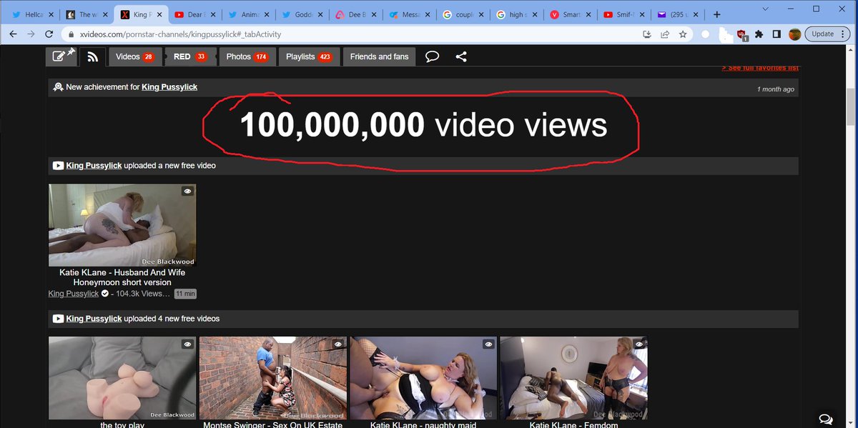
Task: Open the 'Honeymoon short version' video thumbnail
Action: (x=122, y=225)
